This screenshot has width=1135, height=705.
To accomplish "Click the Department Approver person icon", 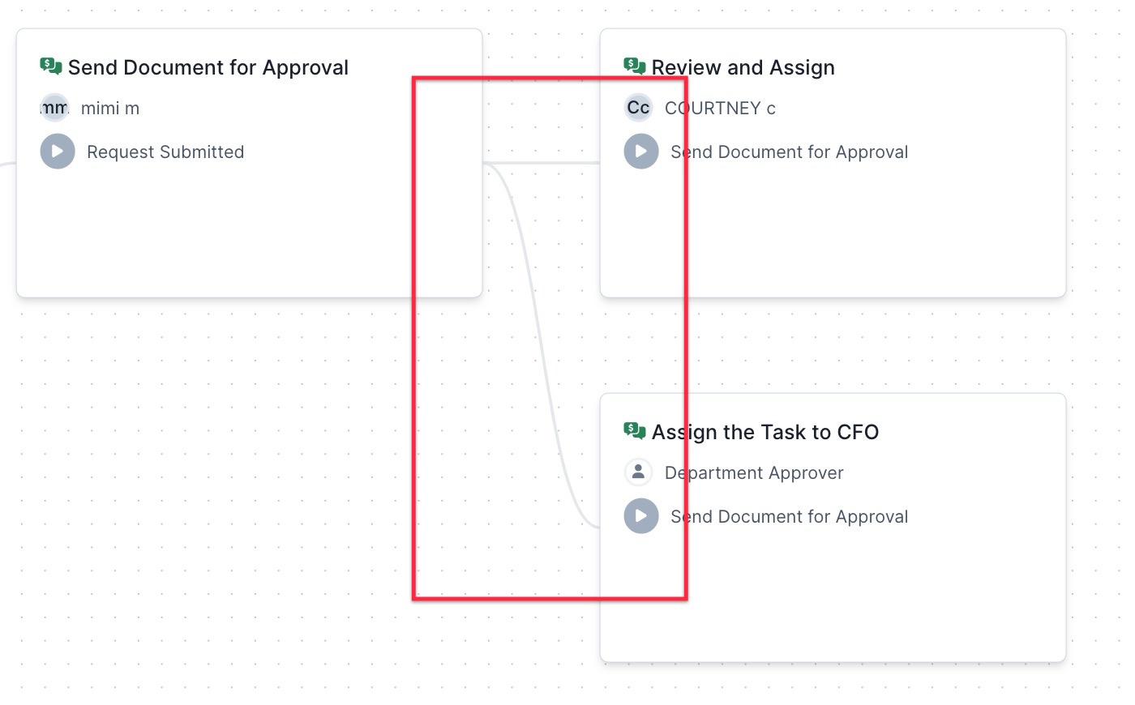I will tap(638, 472).
